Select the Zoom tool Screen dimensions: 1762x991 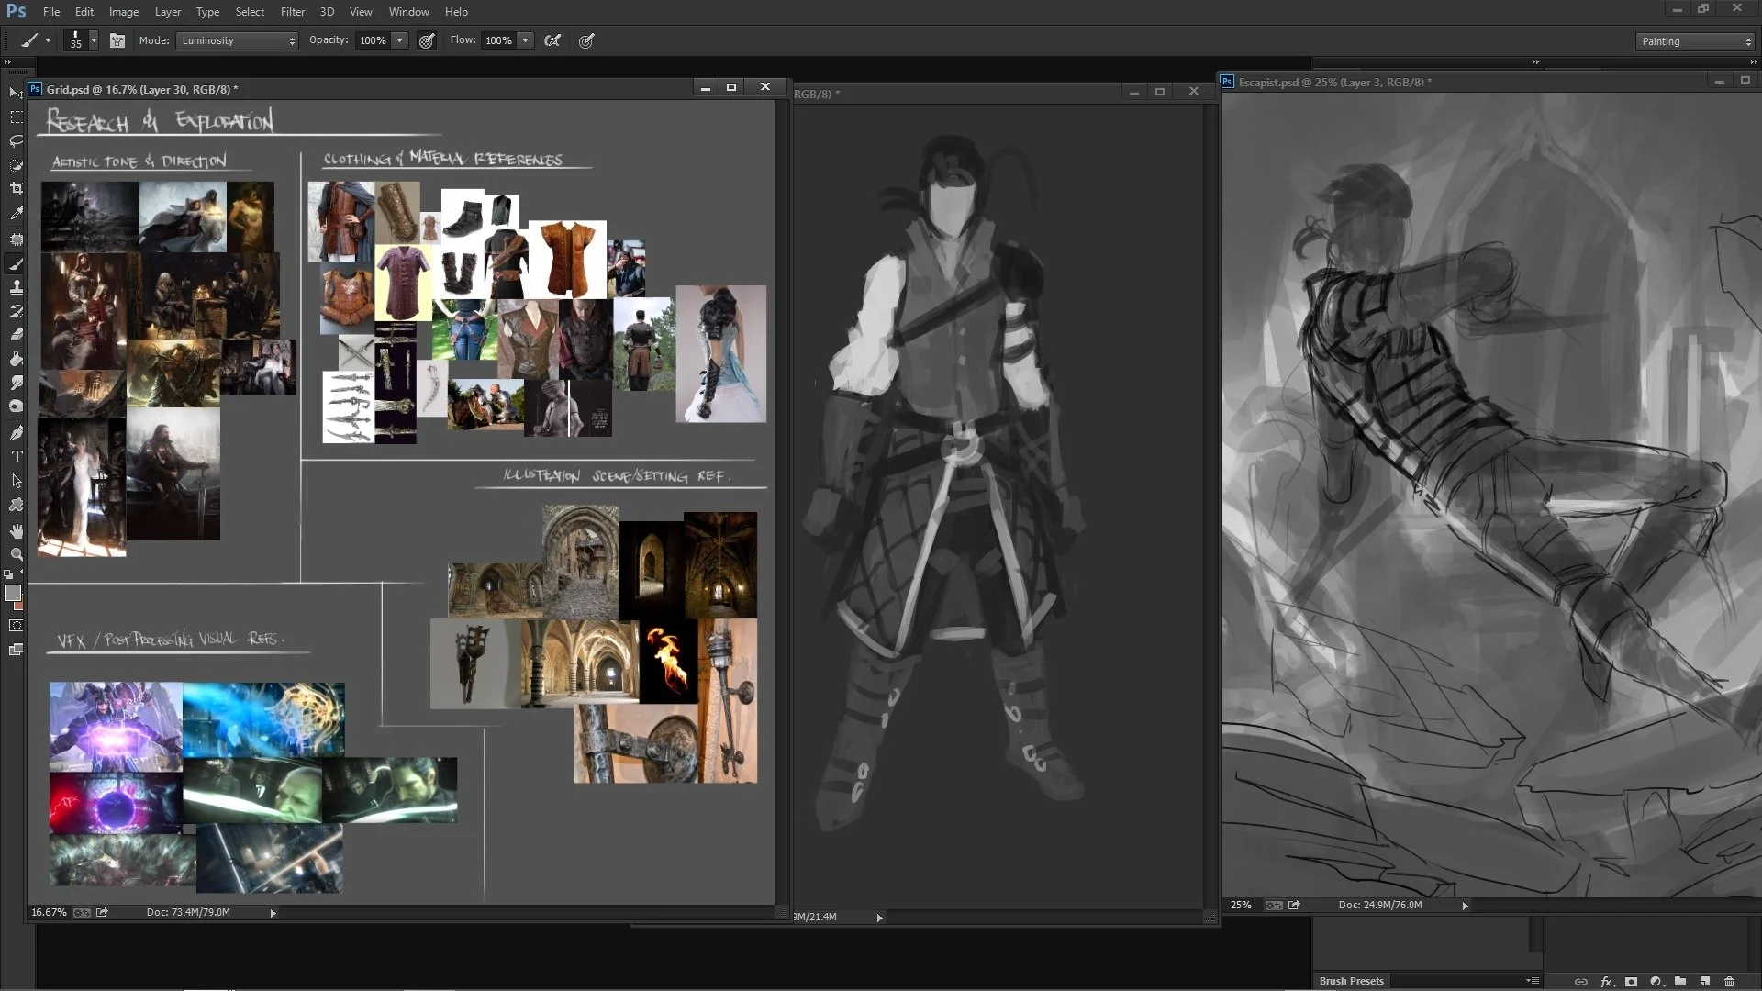16,555
